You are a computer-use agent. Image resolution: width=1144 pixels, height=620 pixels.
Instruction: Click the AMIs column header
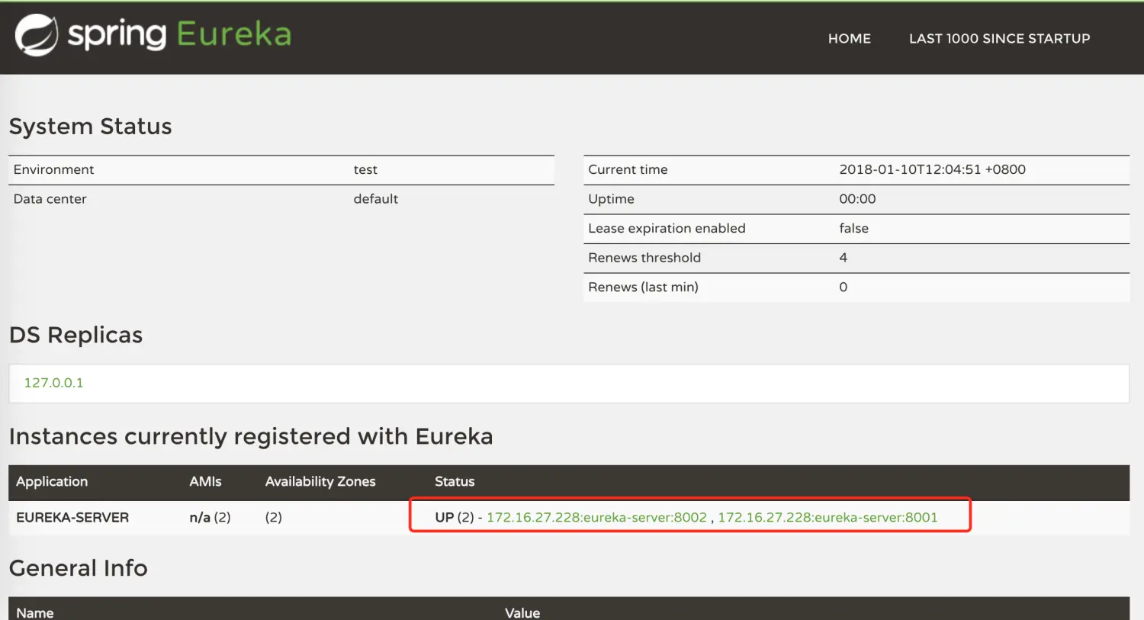click(x=205, y=481)
